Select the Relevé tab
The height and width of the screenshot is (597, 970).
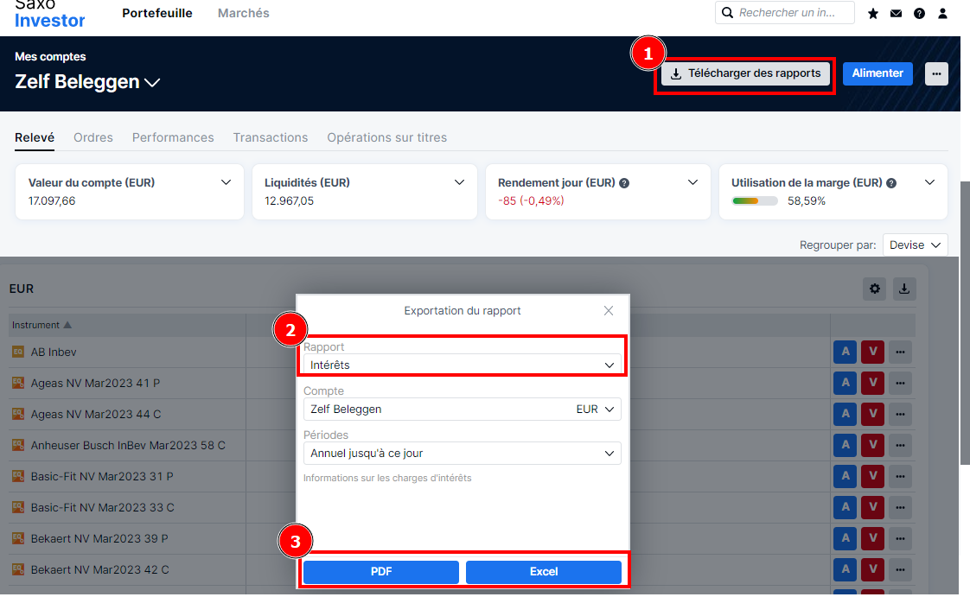[35, 137]
